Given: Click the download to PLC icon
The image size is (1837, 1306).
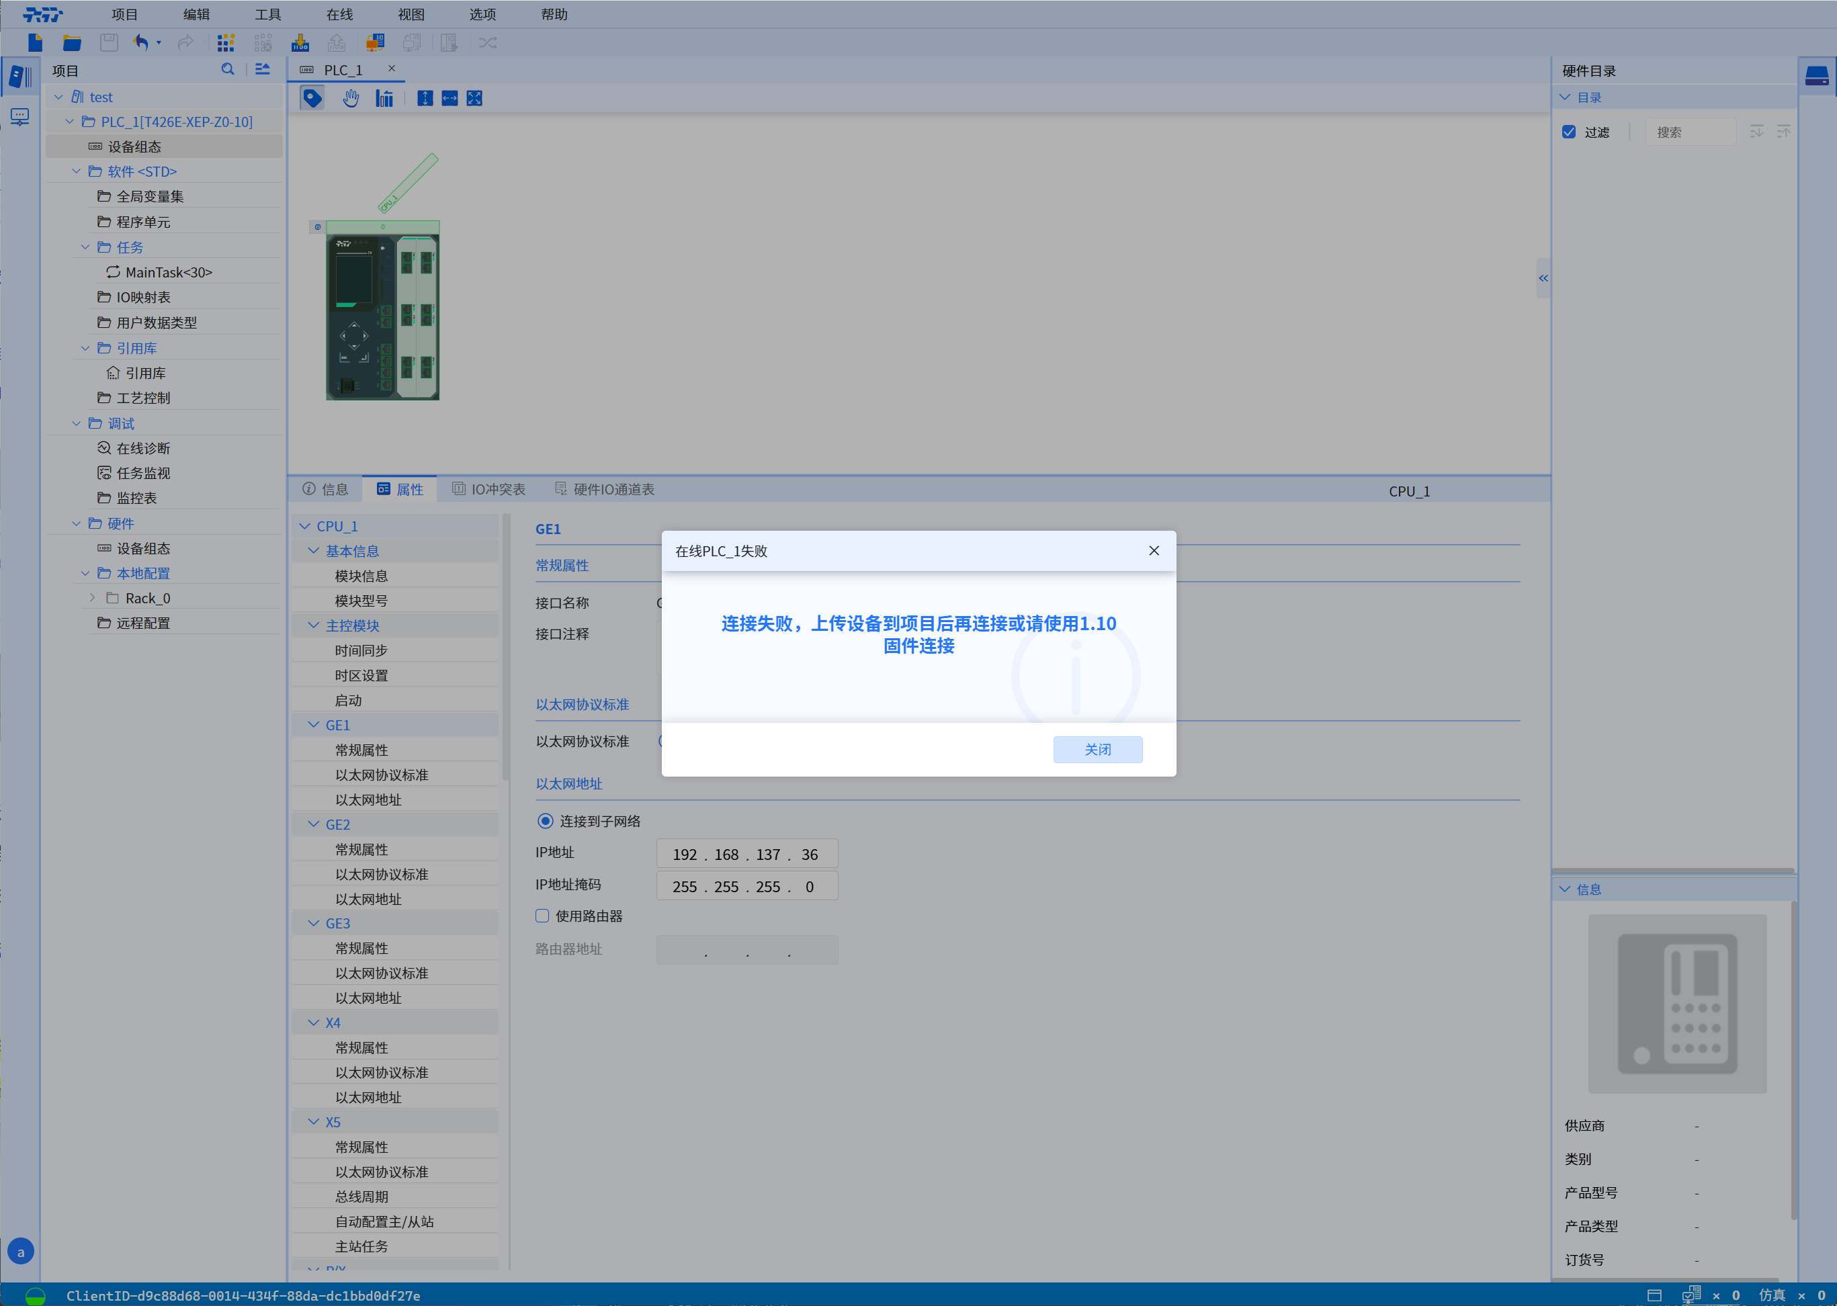Looking at the screenshot, I should coord(300,42).
